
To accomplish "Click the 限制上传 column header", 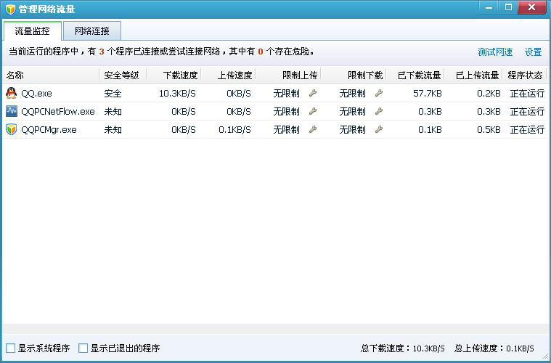I will tap(288, 76).
